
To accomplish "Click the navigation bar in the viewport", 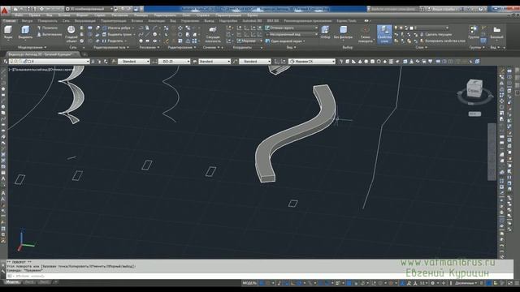I will pos(492,152).
